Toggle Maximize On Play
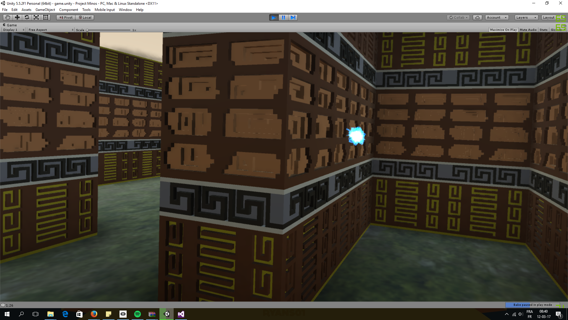 pyautogui.click(x=503, y=30)
